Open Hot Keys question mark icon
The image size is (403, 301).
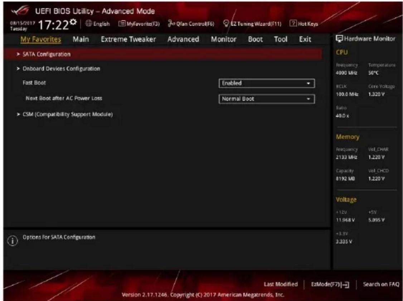(x=293, y=23)
